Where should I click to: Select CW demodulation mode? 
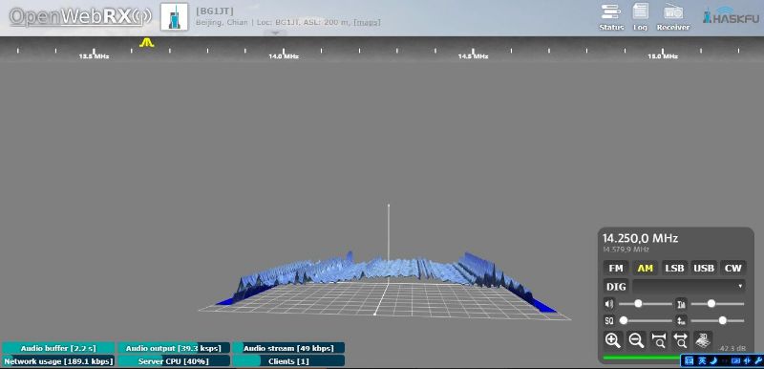click(732, 268)
